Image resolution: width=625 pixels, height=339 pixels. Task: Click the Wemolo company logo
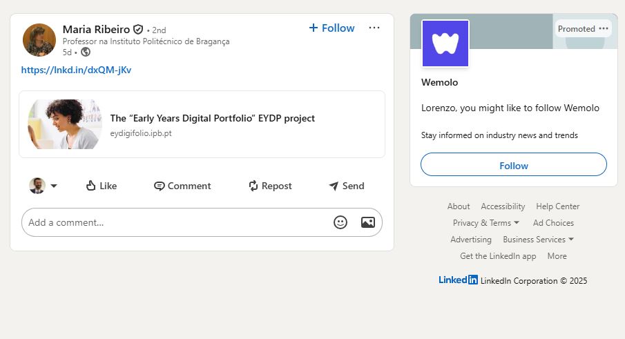[x=445, y=43]
